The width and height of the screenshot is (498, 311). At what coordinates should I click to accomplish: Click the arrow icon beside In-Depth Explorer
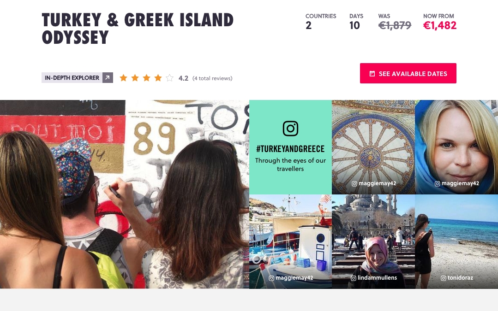(x=108, y=78)
